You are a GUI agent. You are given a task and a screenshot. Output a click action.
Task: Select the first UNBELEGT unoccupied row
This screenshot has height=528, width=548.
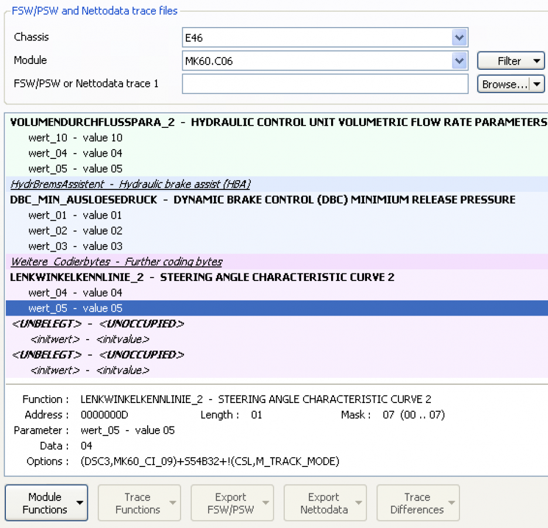pyautogui.click(x=97, y=324)
